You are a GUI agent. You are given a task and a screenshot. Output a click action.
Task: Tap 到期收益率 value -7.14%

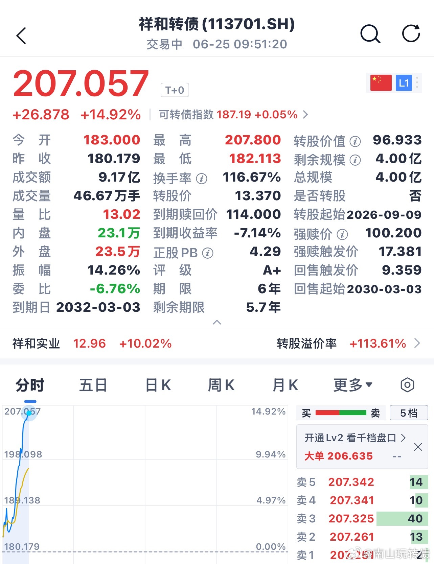coord(257,233)
